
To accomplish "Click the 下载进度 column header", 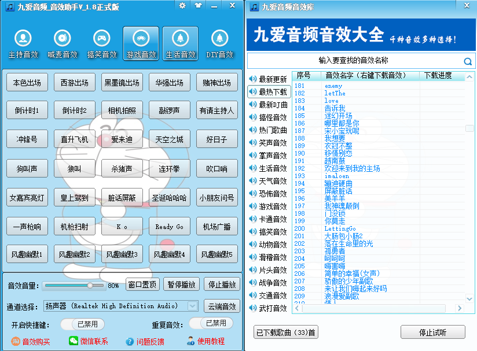I will (x=438, y=75).
